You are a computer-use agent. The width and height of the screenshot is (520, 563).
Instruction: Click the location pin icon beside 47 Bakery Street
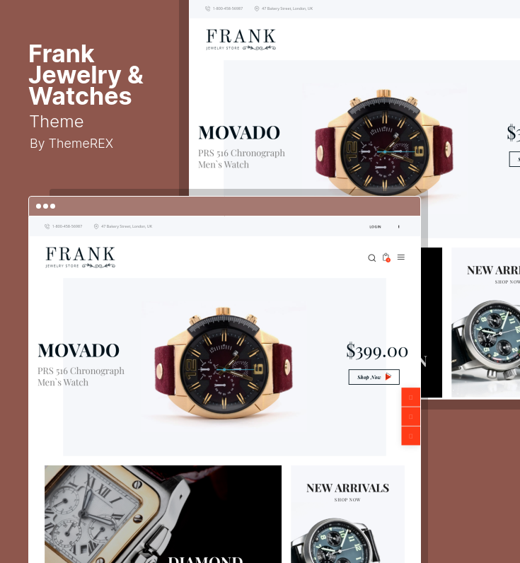click(x=96, y=226)
